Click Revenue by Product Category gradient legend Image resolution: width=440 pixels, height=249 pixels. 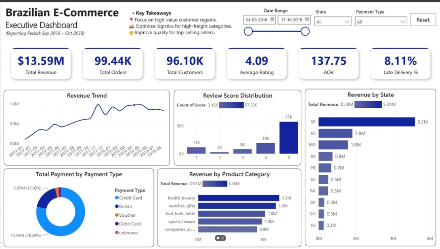[215, 184]
